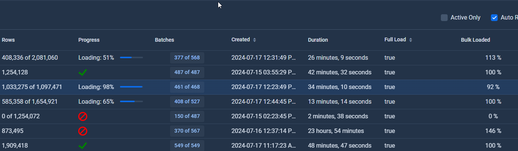
Task: Open the 487 of 487 batches badge
Action: 187,72
